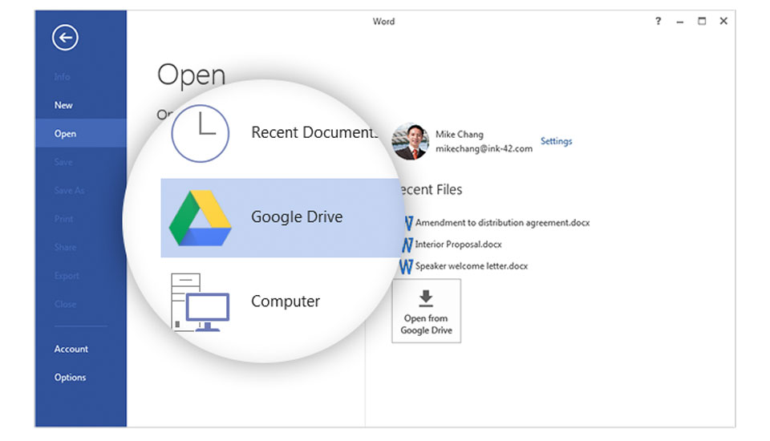This screenshot has width=770, height=441.
Task: Select the Recent Documents clock icon
Action: 200,133
